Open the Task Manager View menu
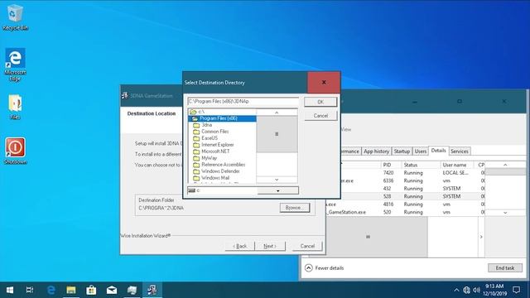Screen dimensions: 530x298 point(346,129)
